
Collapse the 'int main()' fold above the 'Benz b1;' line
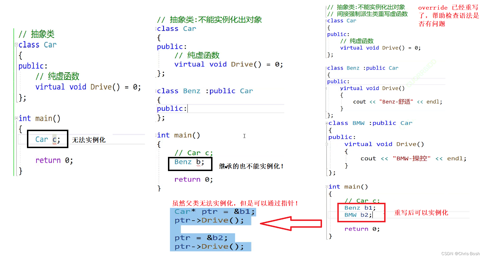pos(327,187)
